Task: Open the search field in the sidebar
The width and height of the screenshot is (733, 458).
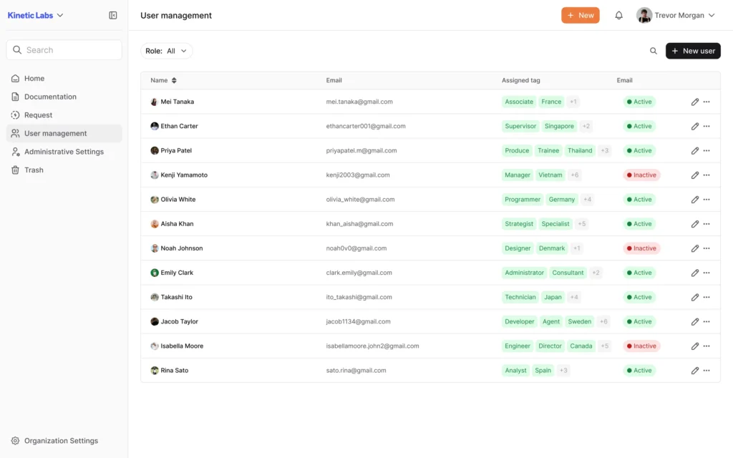Action: coord(63,49)
